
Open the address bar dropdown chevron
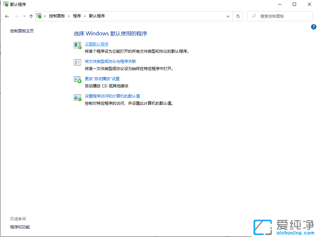(x=228, y=16)
